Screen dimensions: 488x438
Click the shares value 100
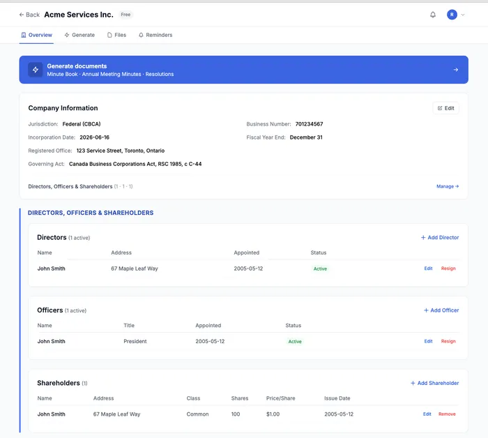236,414
